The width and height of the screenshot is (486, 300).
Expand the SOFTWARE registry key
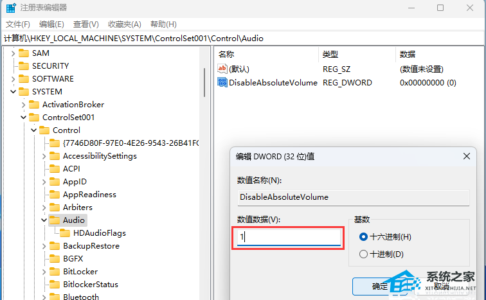tap(13, 79)
